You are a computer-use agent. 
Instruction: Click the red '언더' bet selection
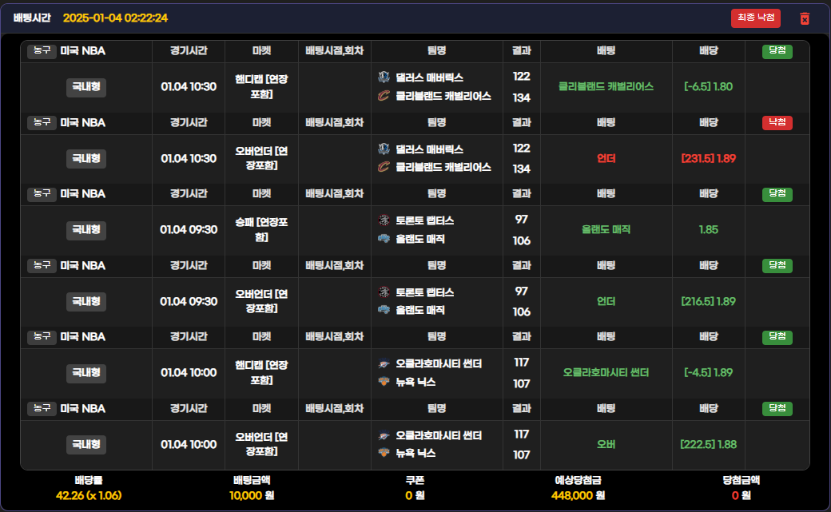[606, 158]
